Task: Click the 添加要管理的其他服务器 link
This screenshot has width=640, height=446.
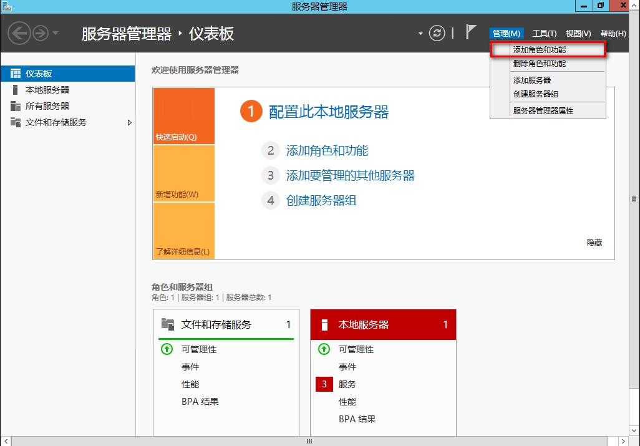Action: pyautogui.click(x=350, y=175)
